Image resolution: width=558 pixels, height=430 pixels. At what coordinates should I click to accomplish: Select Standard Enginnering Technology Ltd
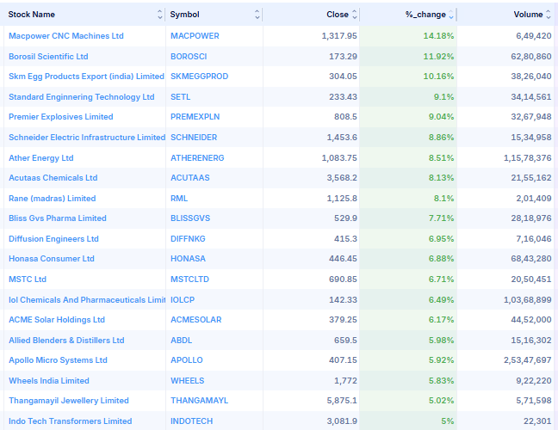[x=82, y=97]
